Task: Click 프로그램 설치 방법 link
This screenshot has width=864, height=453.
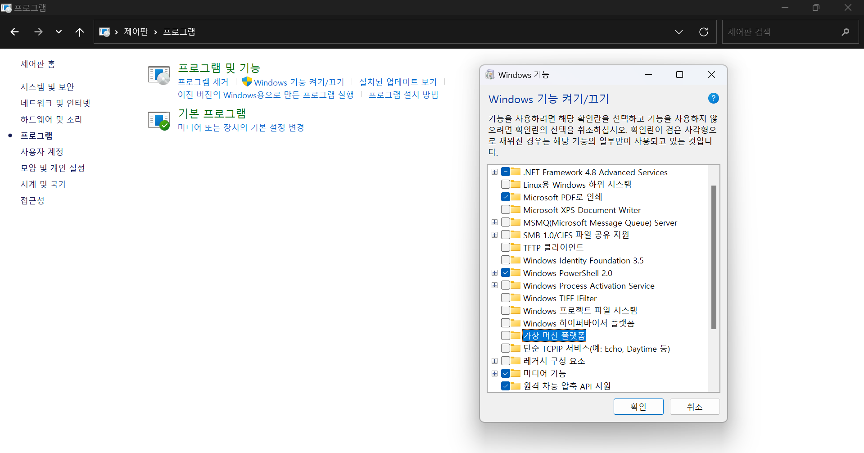Action: [403, 95]
